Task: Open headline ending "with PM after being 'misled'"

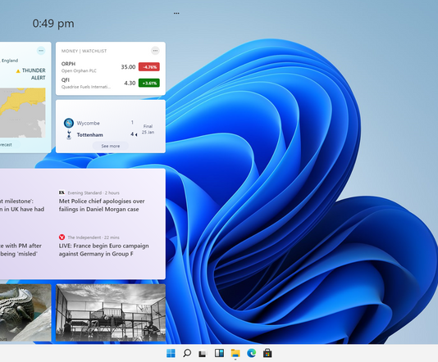Action: point(21,250)
